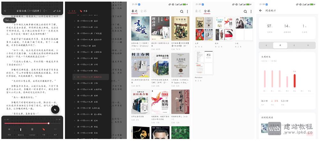Tap the underlined 最近 tab on the recent screen
319x141 pixels.
coord(135,11)
